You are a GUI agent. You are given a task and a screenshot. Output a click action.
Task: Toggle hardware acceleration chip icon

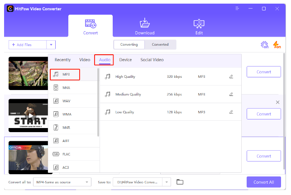264,45
